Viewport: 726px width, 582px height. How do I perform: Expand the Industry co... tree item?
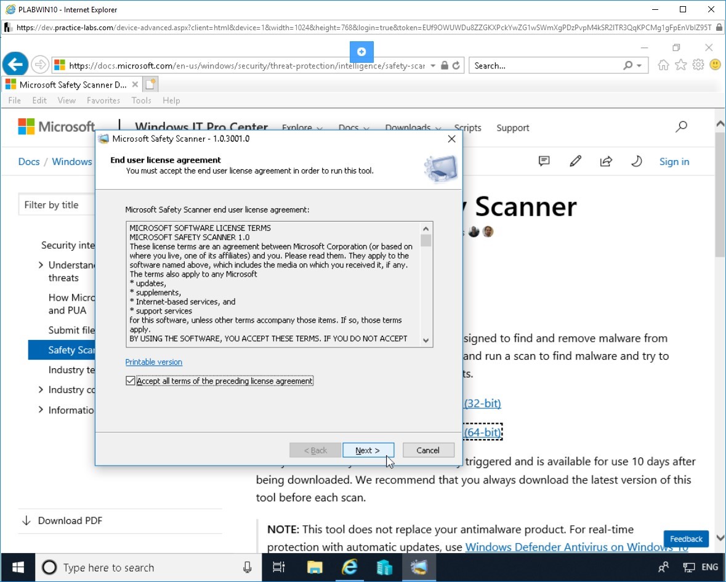(x=41, y=389)
